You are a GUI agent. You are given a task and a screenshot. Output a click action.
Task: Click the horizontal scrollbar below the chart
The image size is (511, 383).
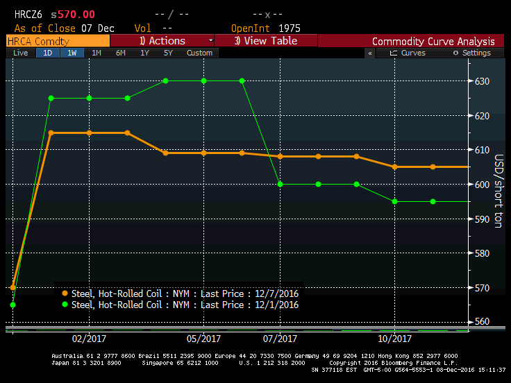[x=236, y=329]
